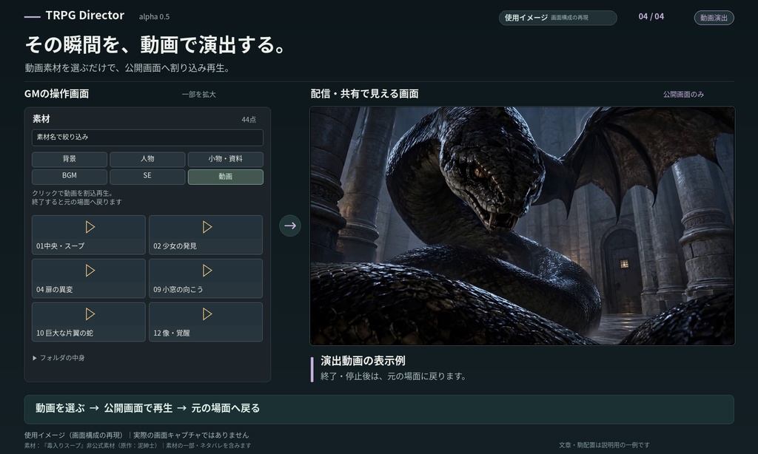Select the 背景 material category tab
The height and width of the screenshot is (454, 758).
click(70, 159)
